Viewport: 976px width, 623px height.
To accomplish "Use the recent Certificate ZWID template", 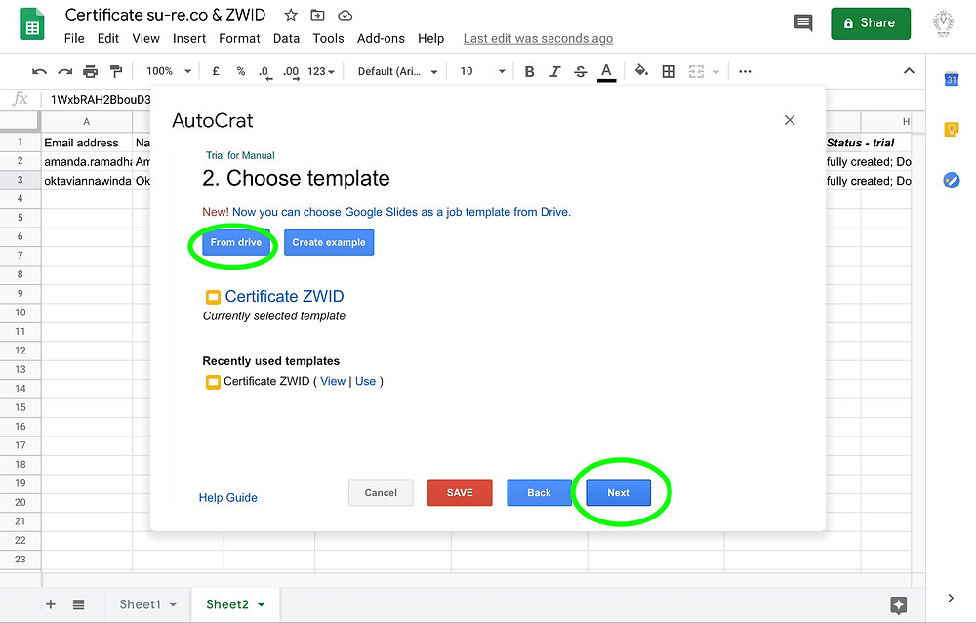I will pos(365,381).
